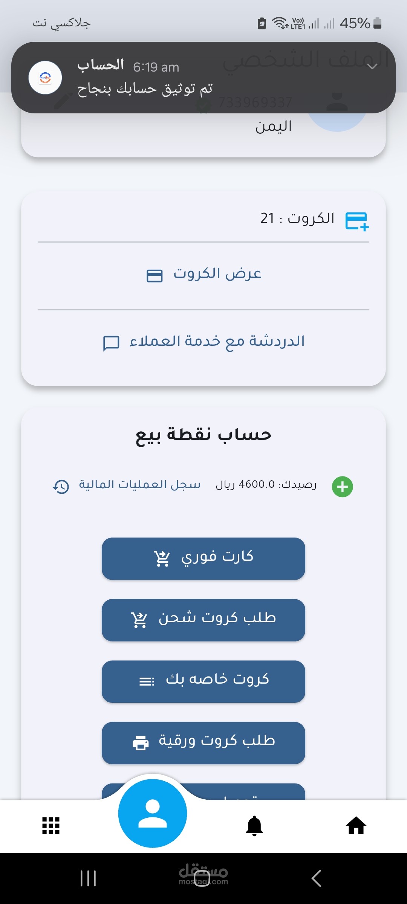Open سجل العمليات المالية link
Screen dimensions: 407x904
(x=139, y=484)
